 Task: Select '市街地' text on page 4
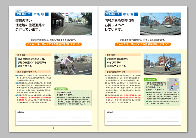pyautogui.click(x=128, y=14)
